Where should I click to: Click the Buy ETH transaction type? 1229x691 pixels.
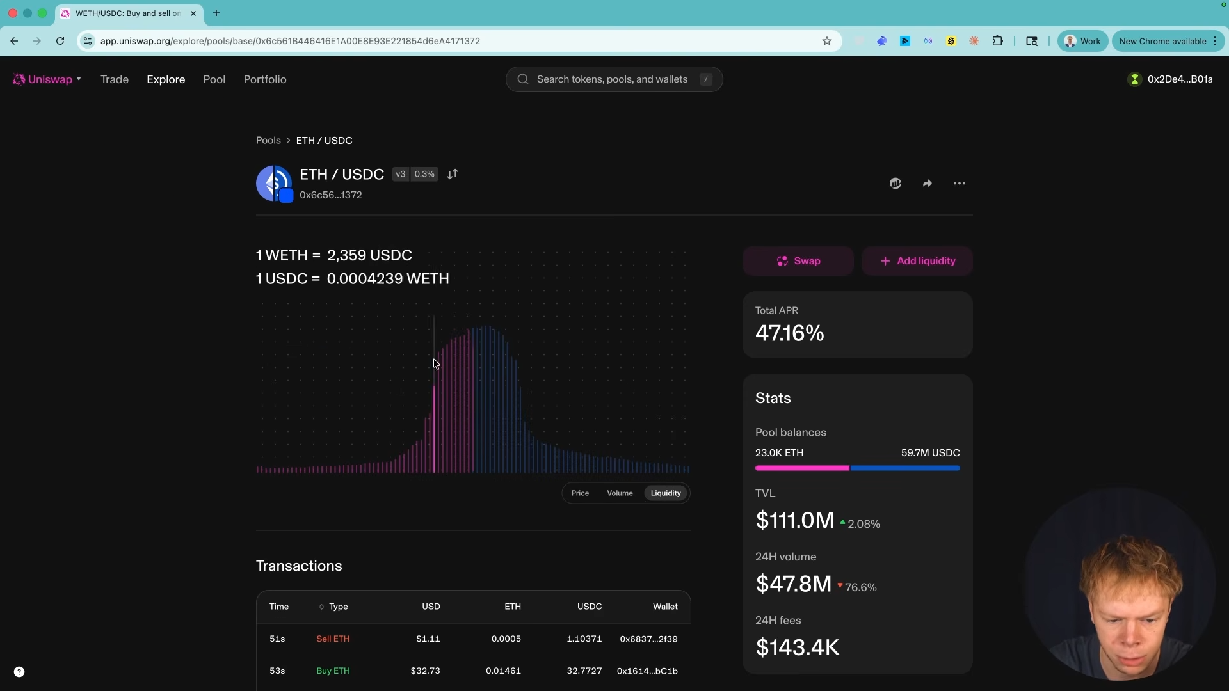pyautogui.click(x=333, y=671)
